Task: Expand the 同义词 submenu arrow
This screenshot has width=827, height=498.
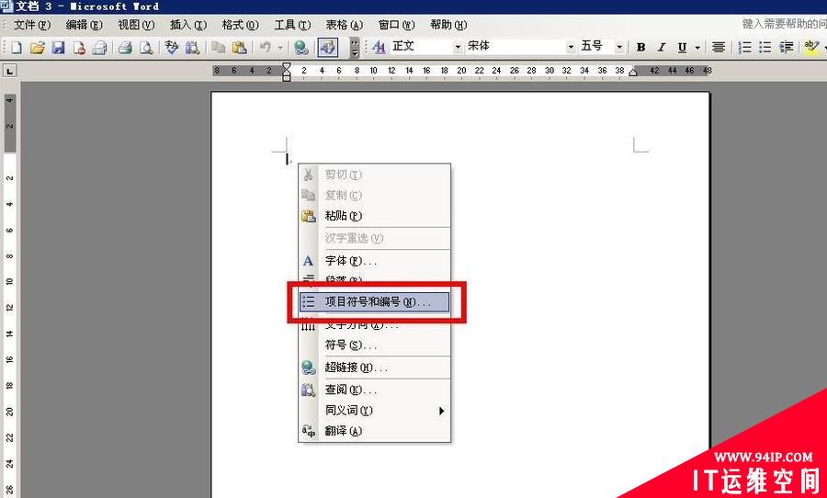Action: tap(442, 411)
